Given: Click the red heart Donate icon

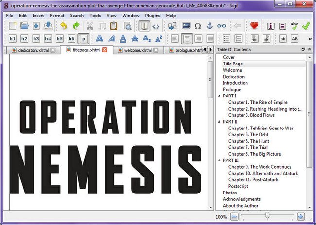Looking at the screenshot, I should point(254,26).
